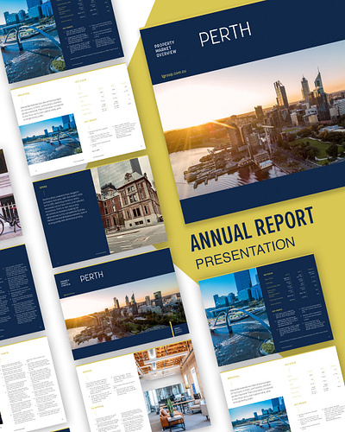Screen dimensions: 345x432
Task: Select the red brick heritage building photo
Action: click(129, 205)
